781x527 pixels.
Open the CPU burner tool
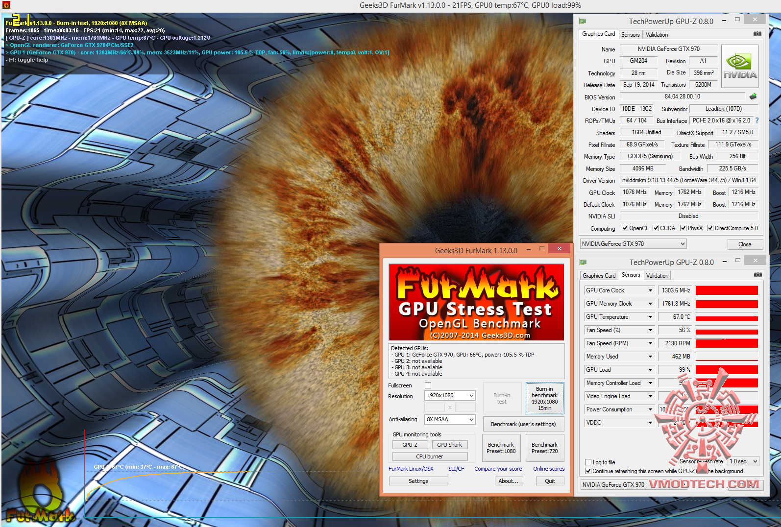430,456
